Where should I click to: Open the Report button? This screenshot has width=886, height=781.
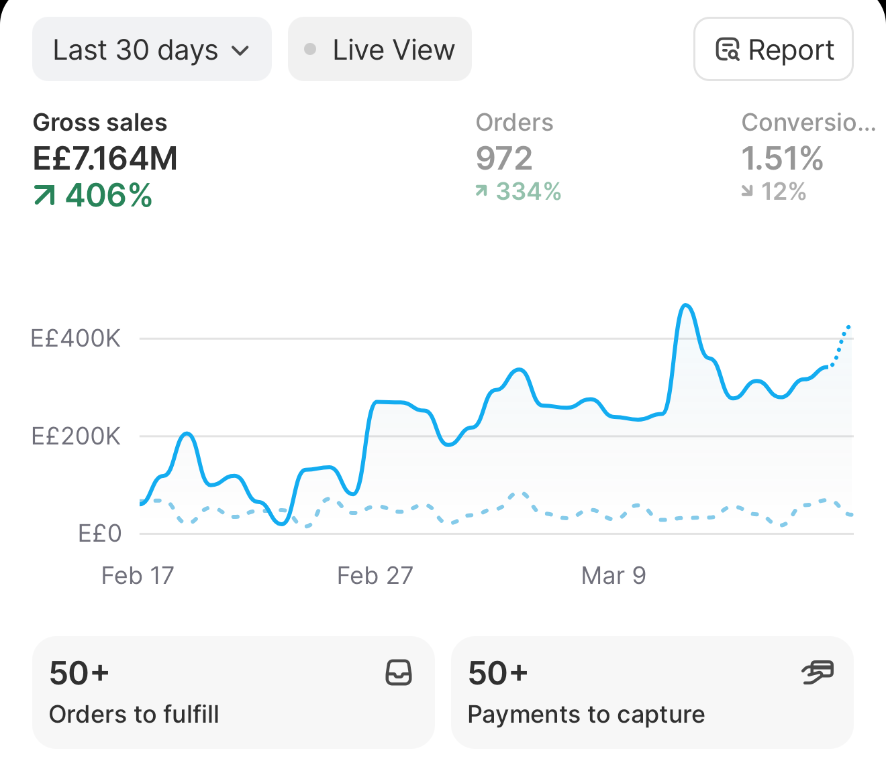773,50
